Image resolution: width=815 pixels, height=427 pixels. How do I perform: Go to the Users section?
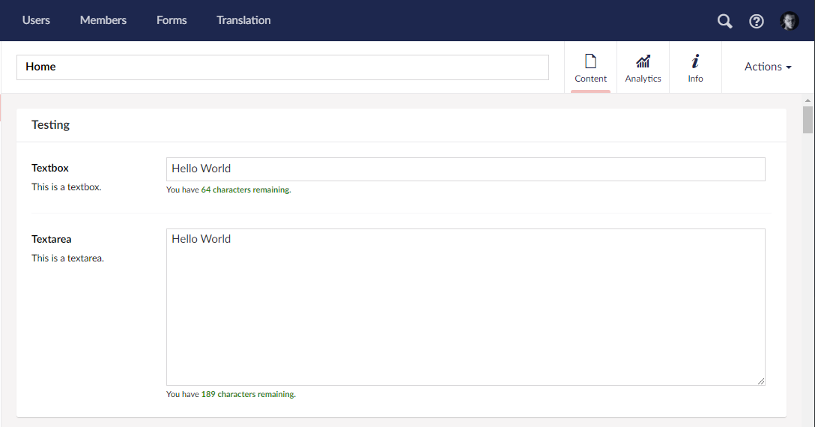pyautogui.click(x=36, y=20)
